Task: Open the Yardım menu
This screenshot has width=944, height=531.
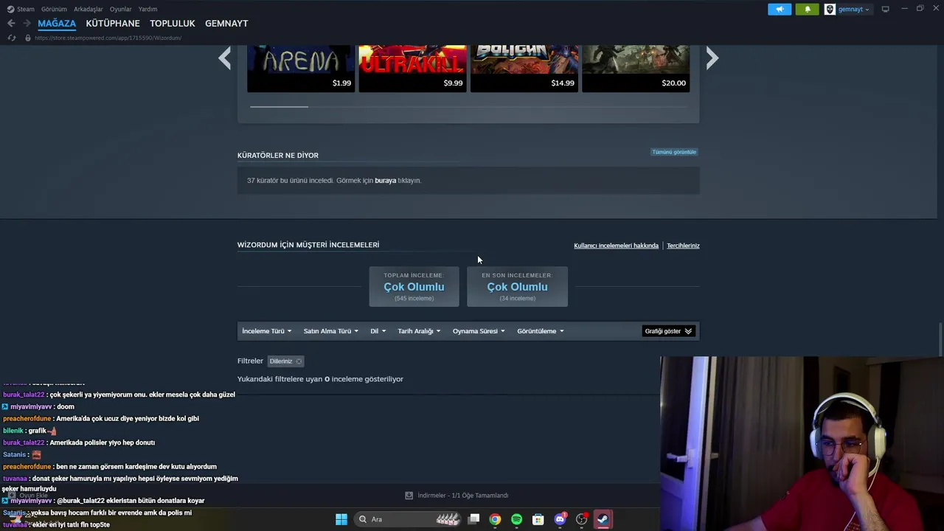Action: tap(147, 9)
